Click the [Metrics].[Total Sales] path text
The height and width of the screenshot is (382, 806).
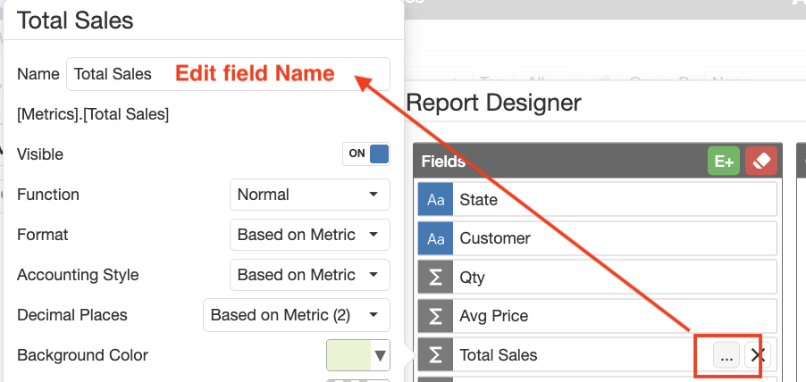click(x=93, y=114)
